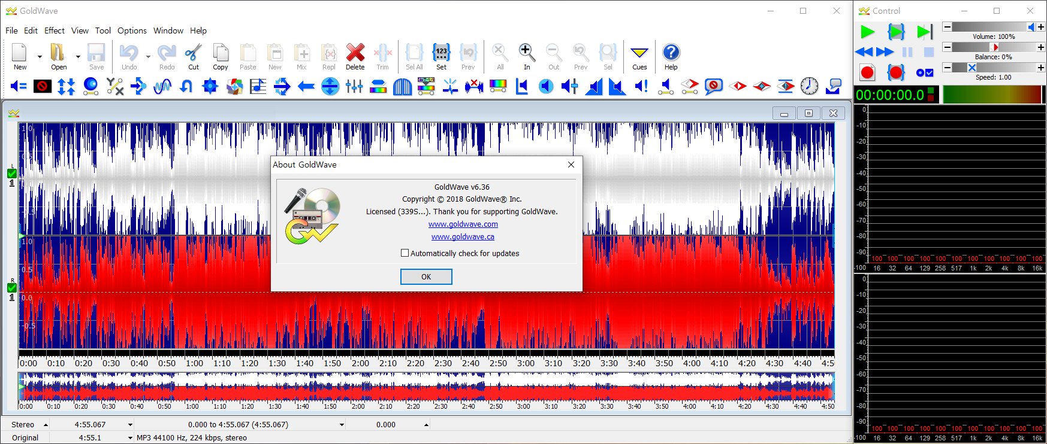Click the reverse left arrow effect icon
Screen dimensions: 1047x444
click(x=306, y=86)
